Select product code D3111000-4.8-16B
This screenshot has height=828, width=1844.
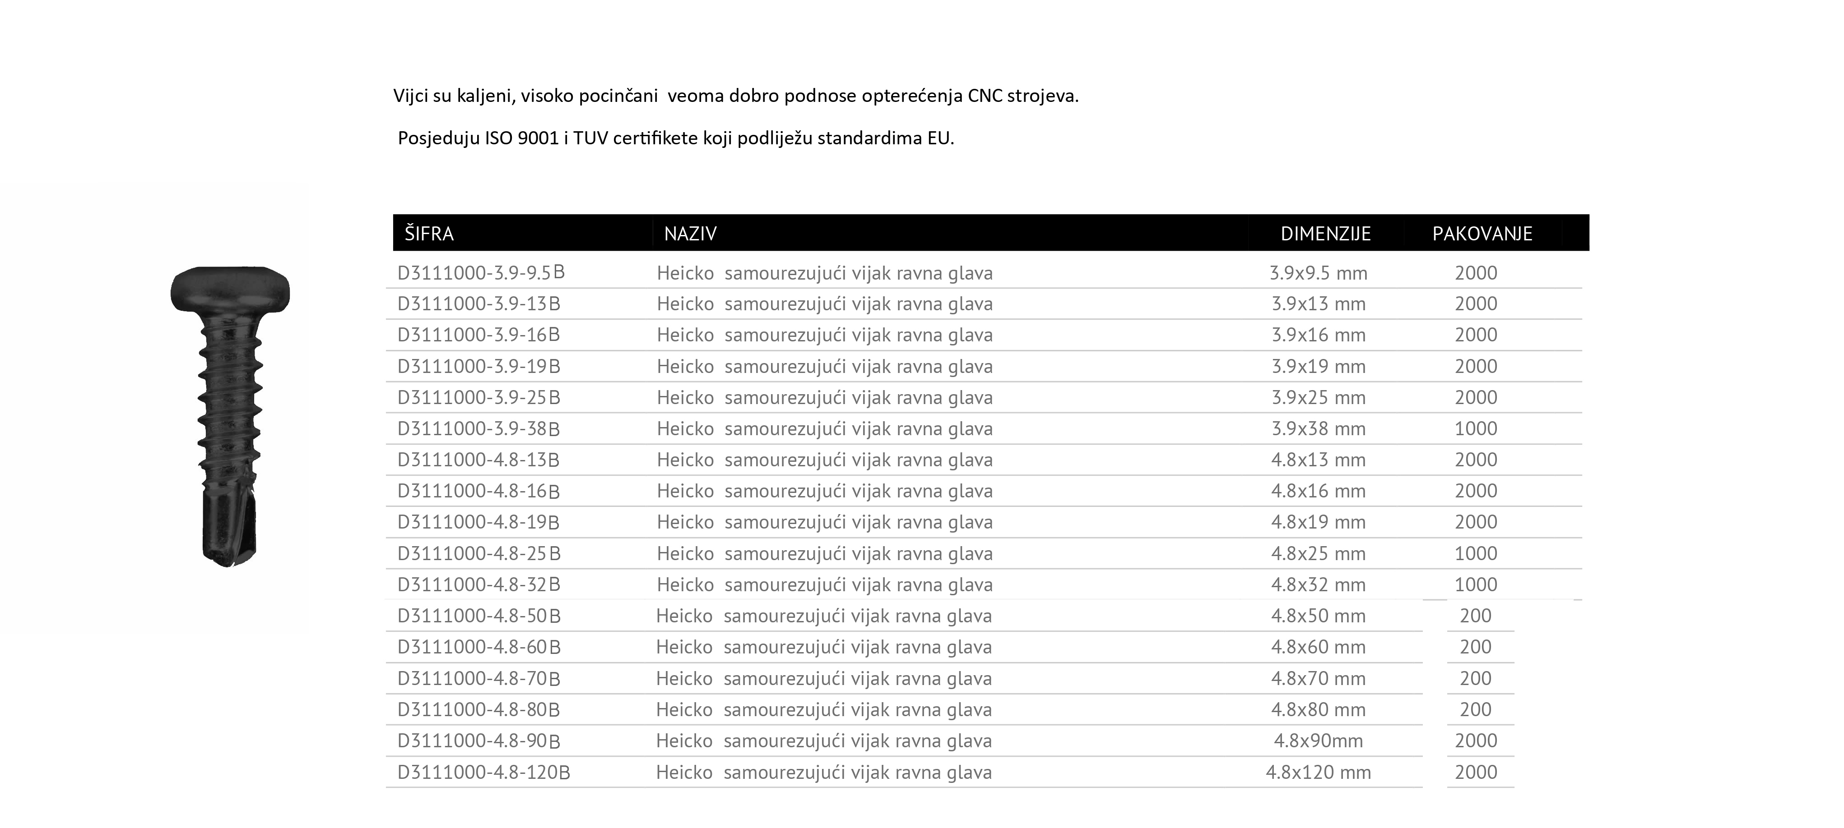tap(478, 491)
